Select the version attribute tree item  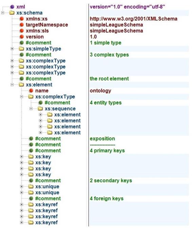(35, 37)
